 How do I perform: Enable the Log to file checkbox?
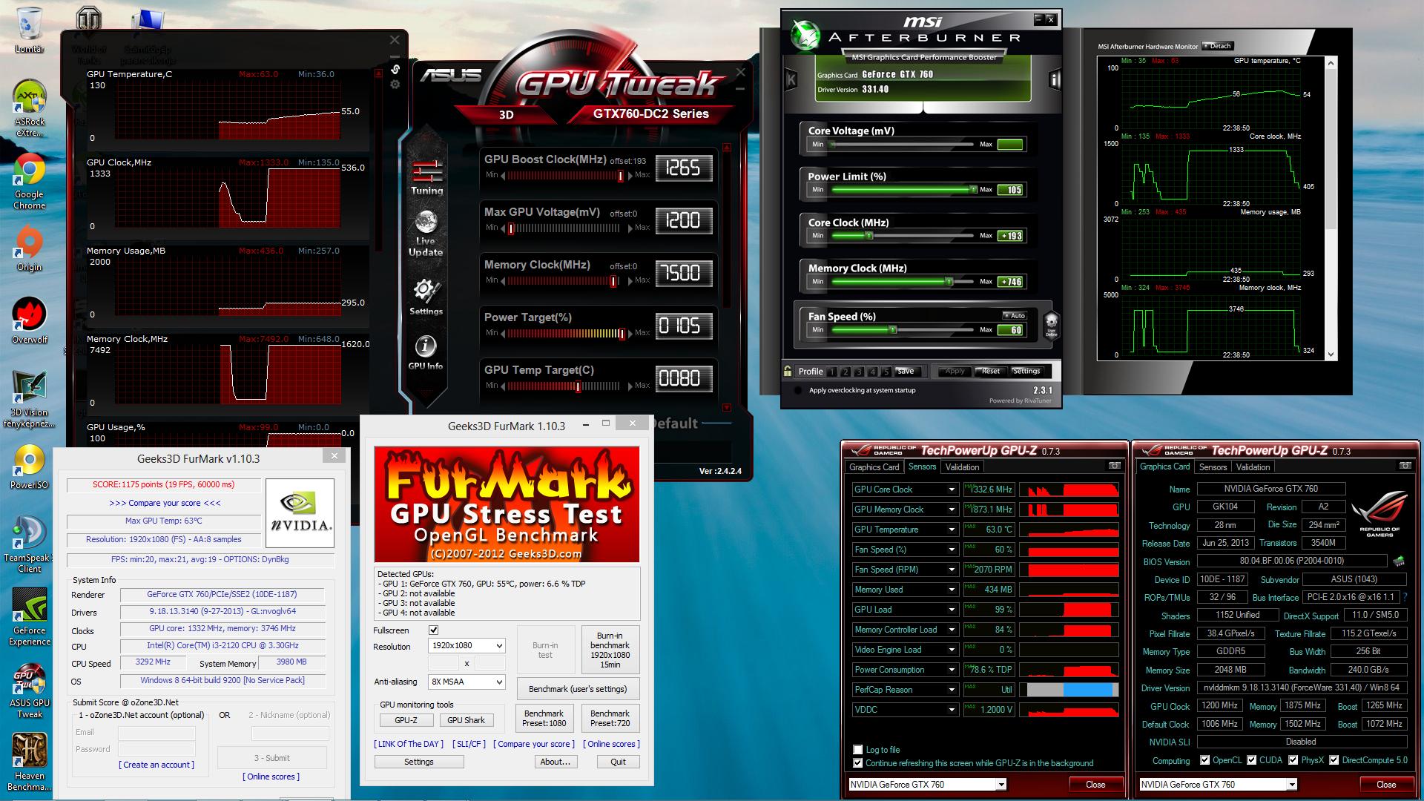858,750
